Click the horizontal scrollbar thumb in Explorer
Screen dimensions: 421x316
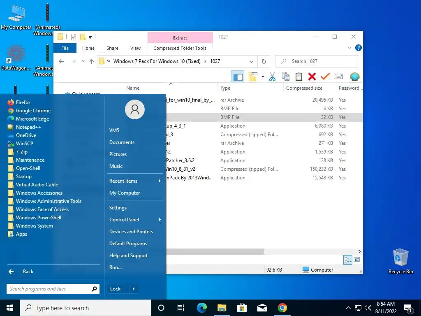point(215,251)
